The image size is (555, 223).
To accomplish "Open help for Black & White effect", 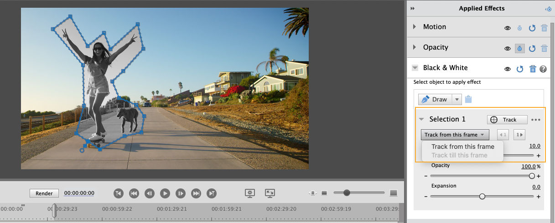I will click(543, 69).
